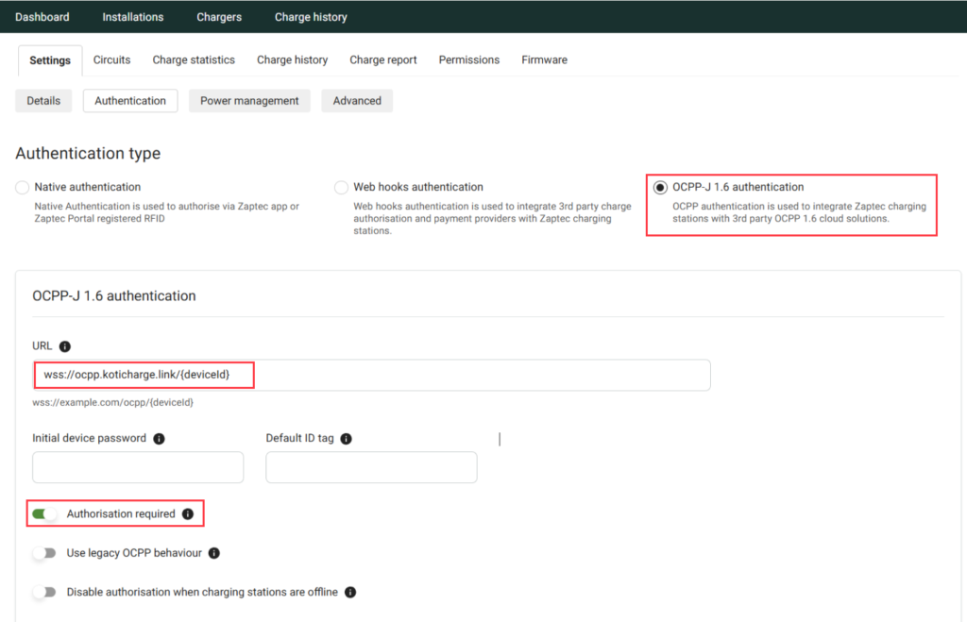Click Native Authentication description text
Viewport: 967px width, 622px height.
tap(166, 212)
